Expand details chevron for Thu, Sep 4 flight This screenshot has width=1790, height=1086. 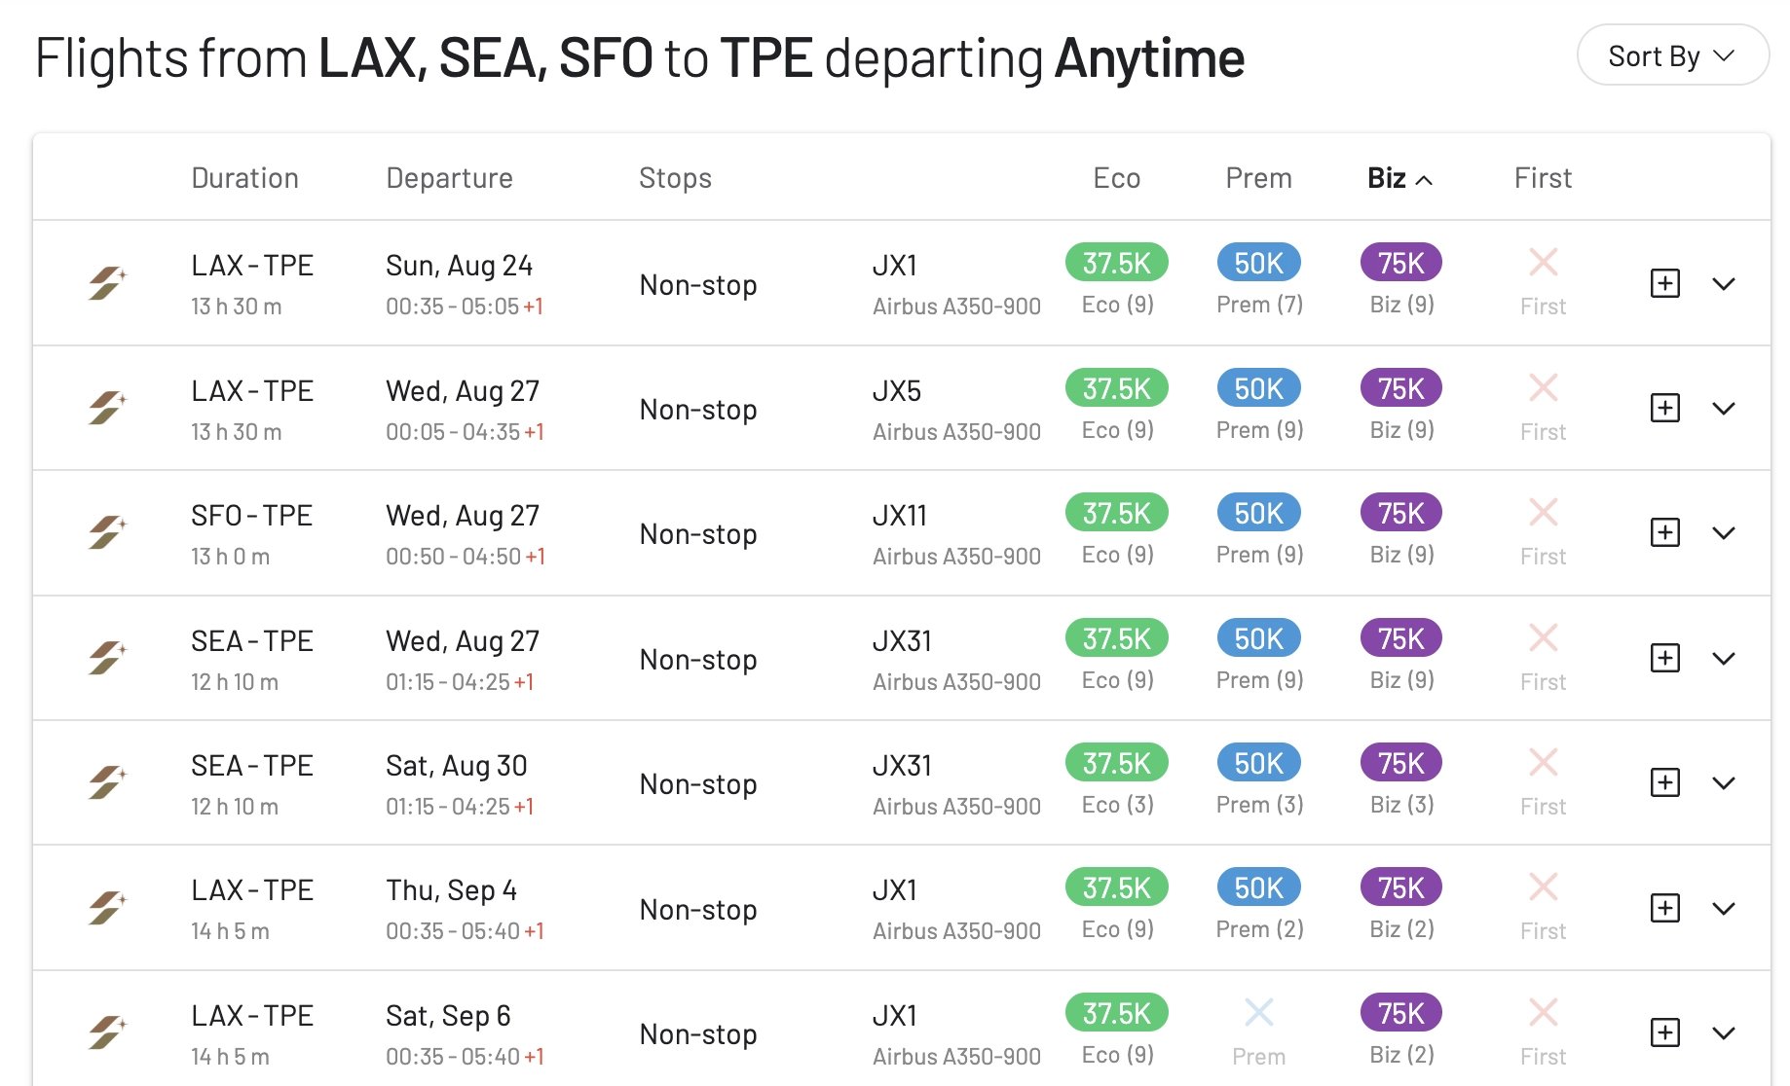point(1723,908)
